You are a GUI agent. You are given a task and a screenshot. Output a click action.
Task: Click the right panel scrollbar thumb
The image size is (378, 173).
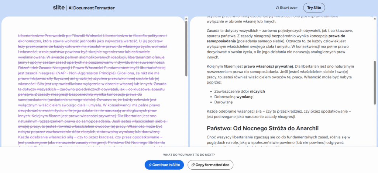[x=374, y=82]
